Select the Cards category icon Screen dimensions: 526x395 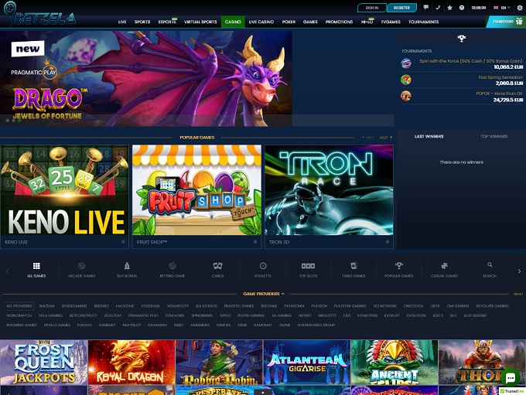[217, 268]
